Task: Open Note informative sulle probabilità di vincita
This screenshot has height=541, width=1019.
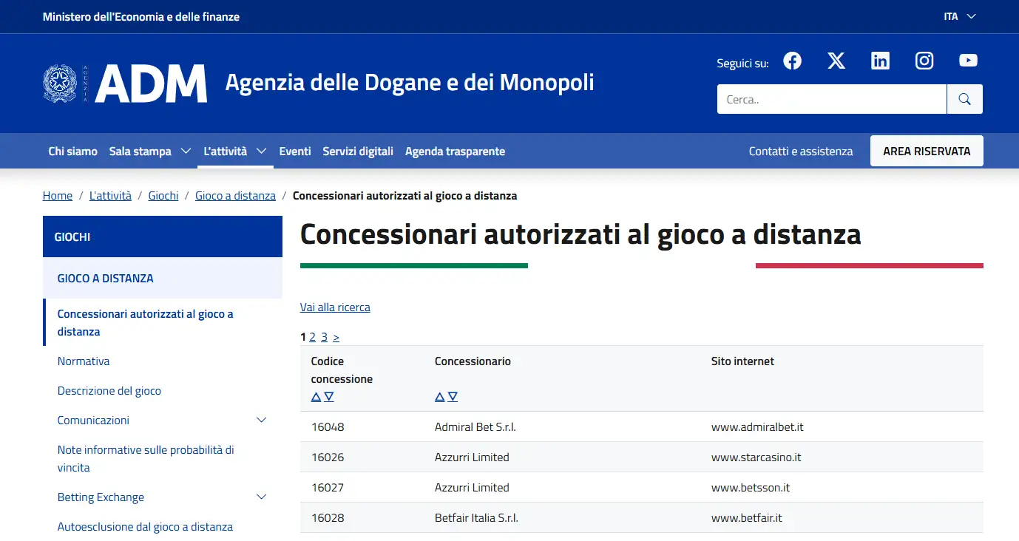Action: 146,459
